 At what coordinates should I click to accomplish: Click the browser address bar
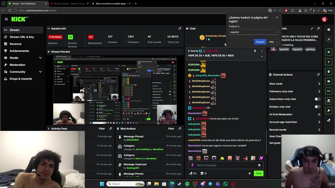coord(141,10)
